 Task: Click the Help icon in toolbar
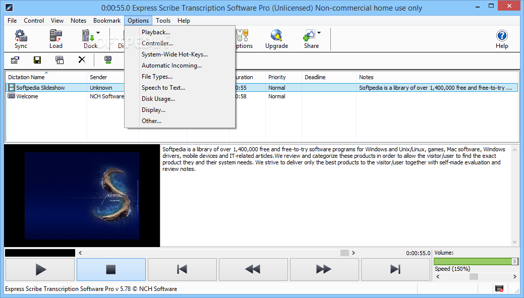[502, 39]
